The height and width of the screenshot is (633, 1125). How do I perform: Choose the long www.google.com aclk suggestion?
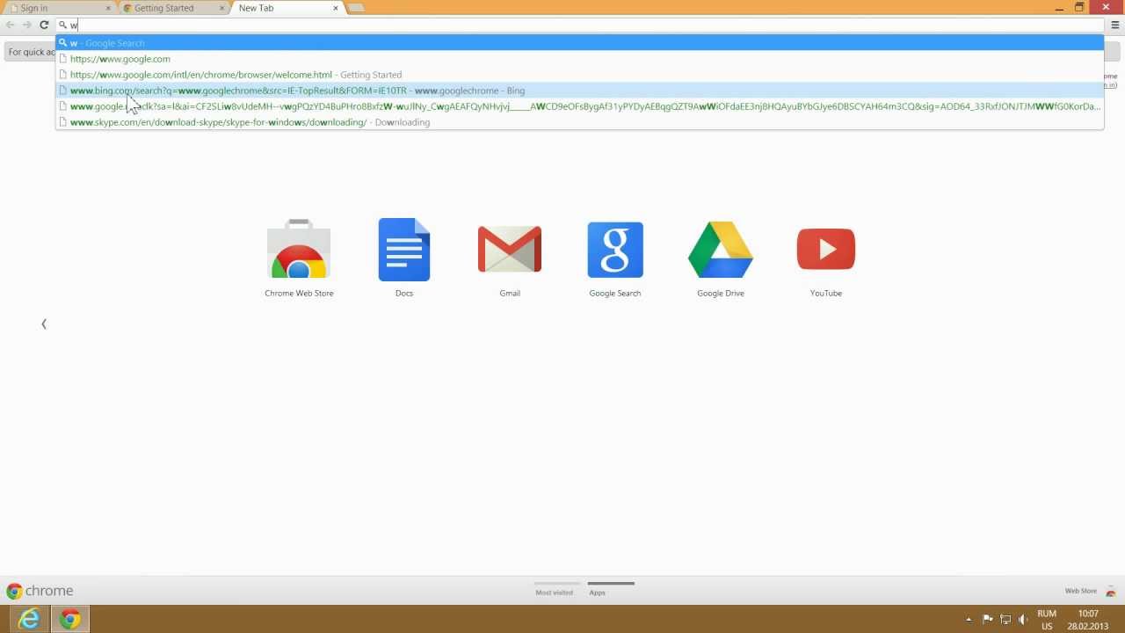click(x=580, y=106)
